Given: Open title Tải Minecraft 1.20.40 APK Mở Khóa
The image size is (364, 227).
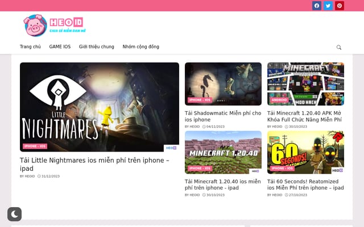Looking at the screenshot, I should [304, 116].
